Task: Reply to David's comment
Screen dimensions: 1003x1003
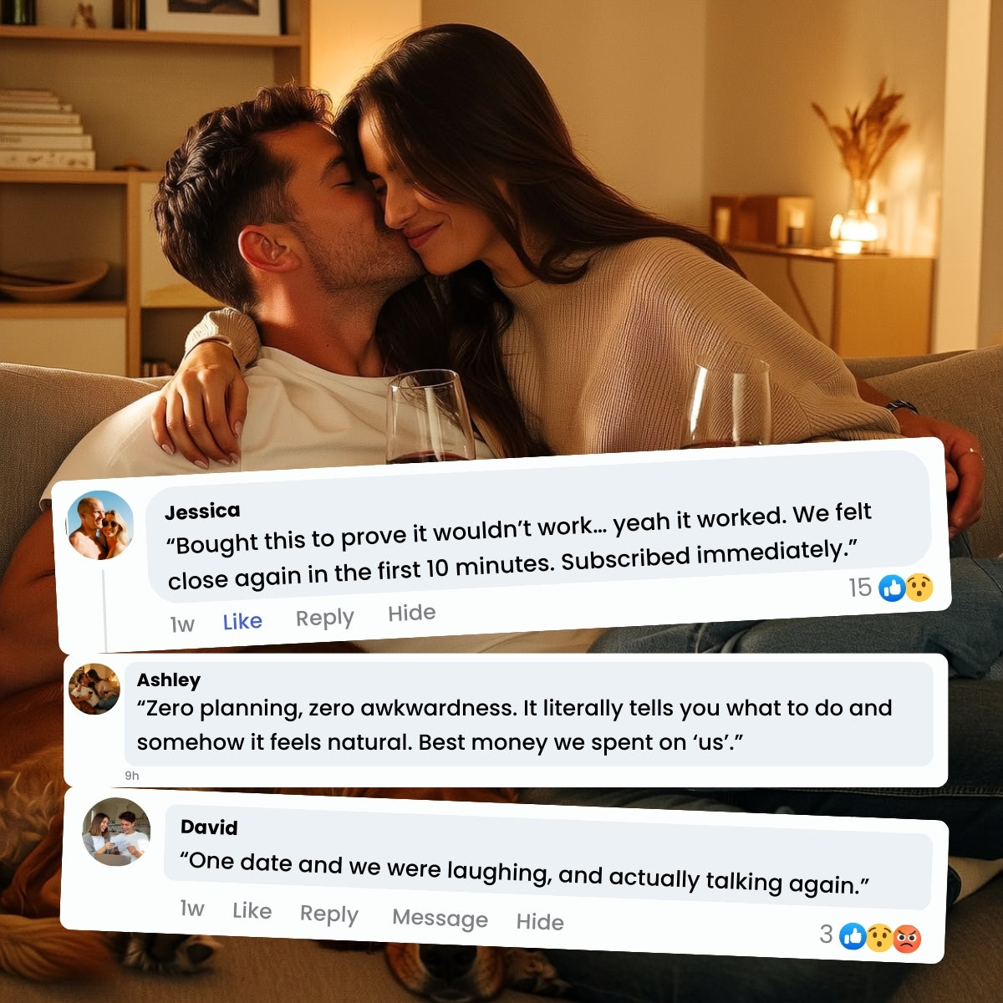Action: coord(328,914)
